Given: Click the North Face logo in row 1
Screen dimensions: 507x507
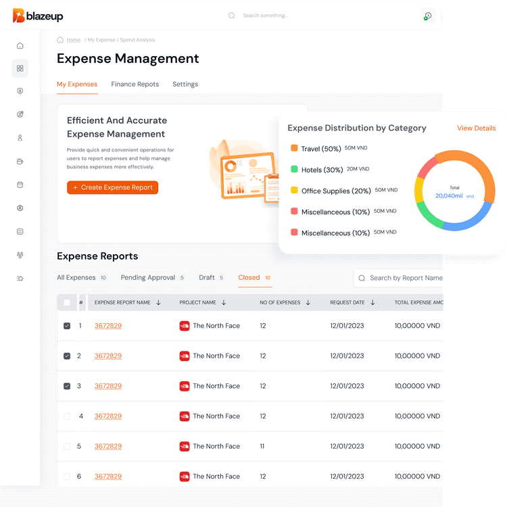Looking at the screenshot, I should point(185,326).
